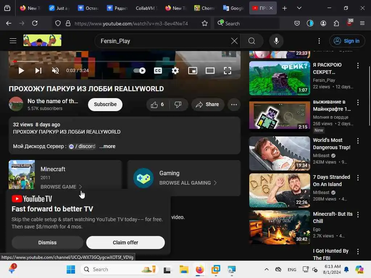Enable miniplayer mode

[x=193, y=71]
